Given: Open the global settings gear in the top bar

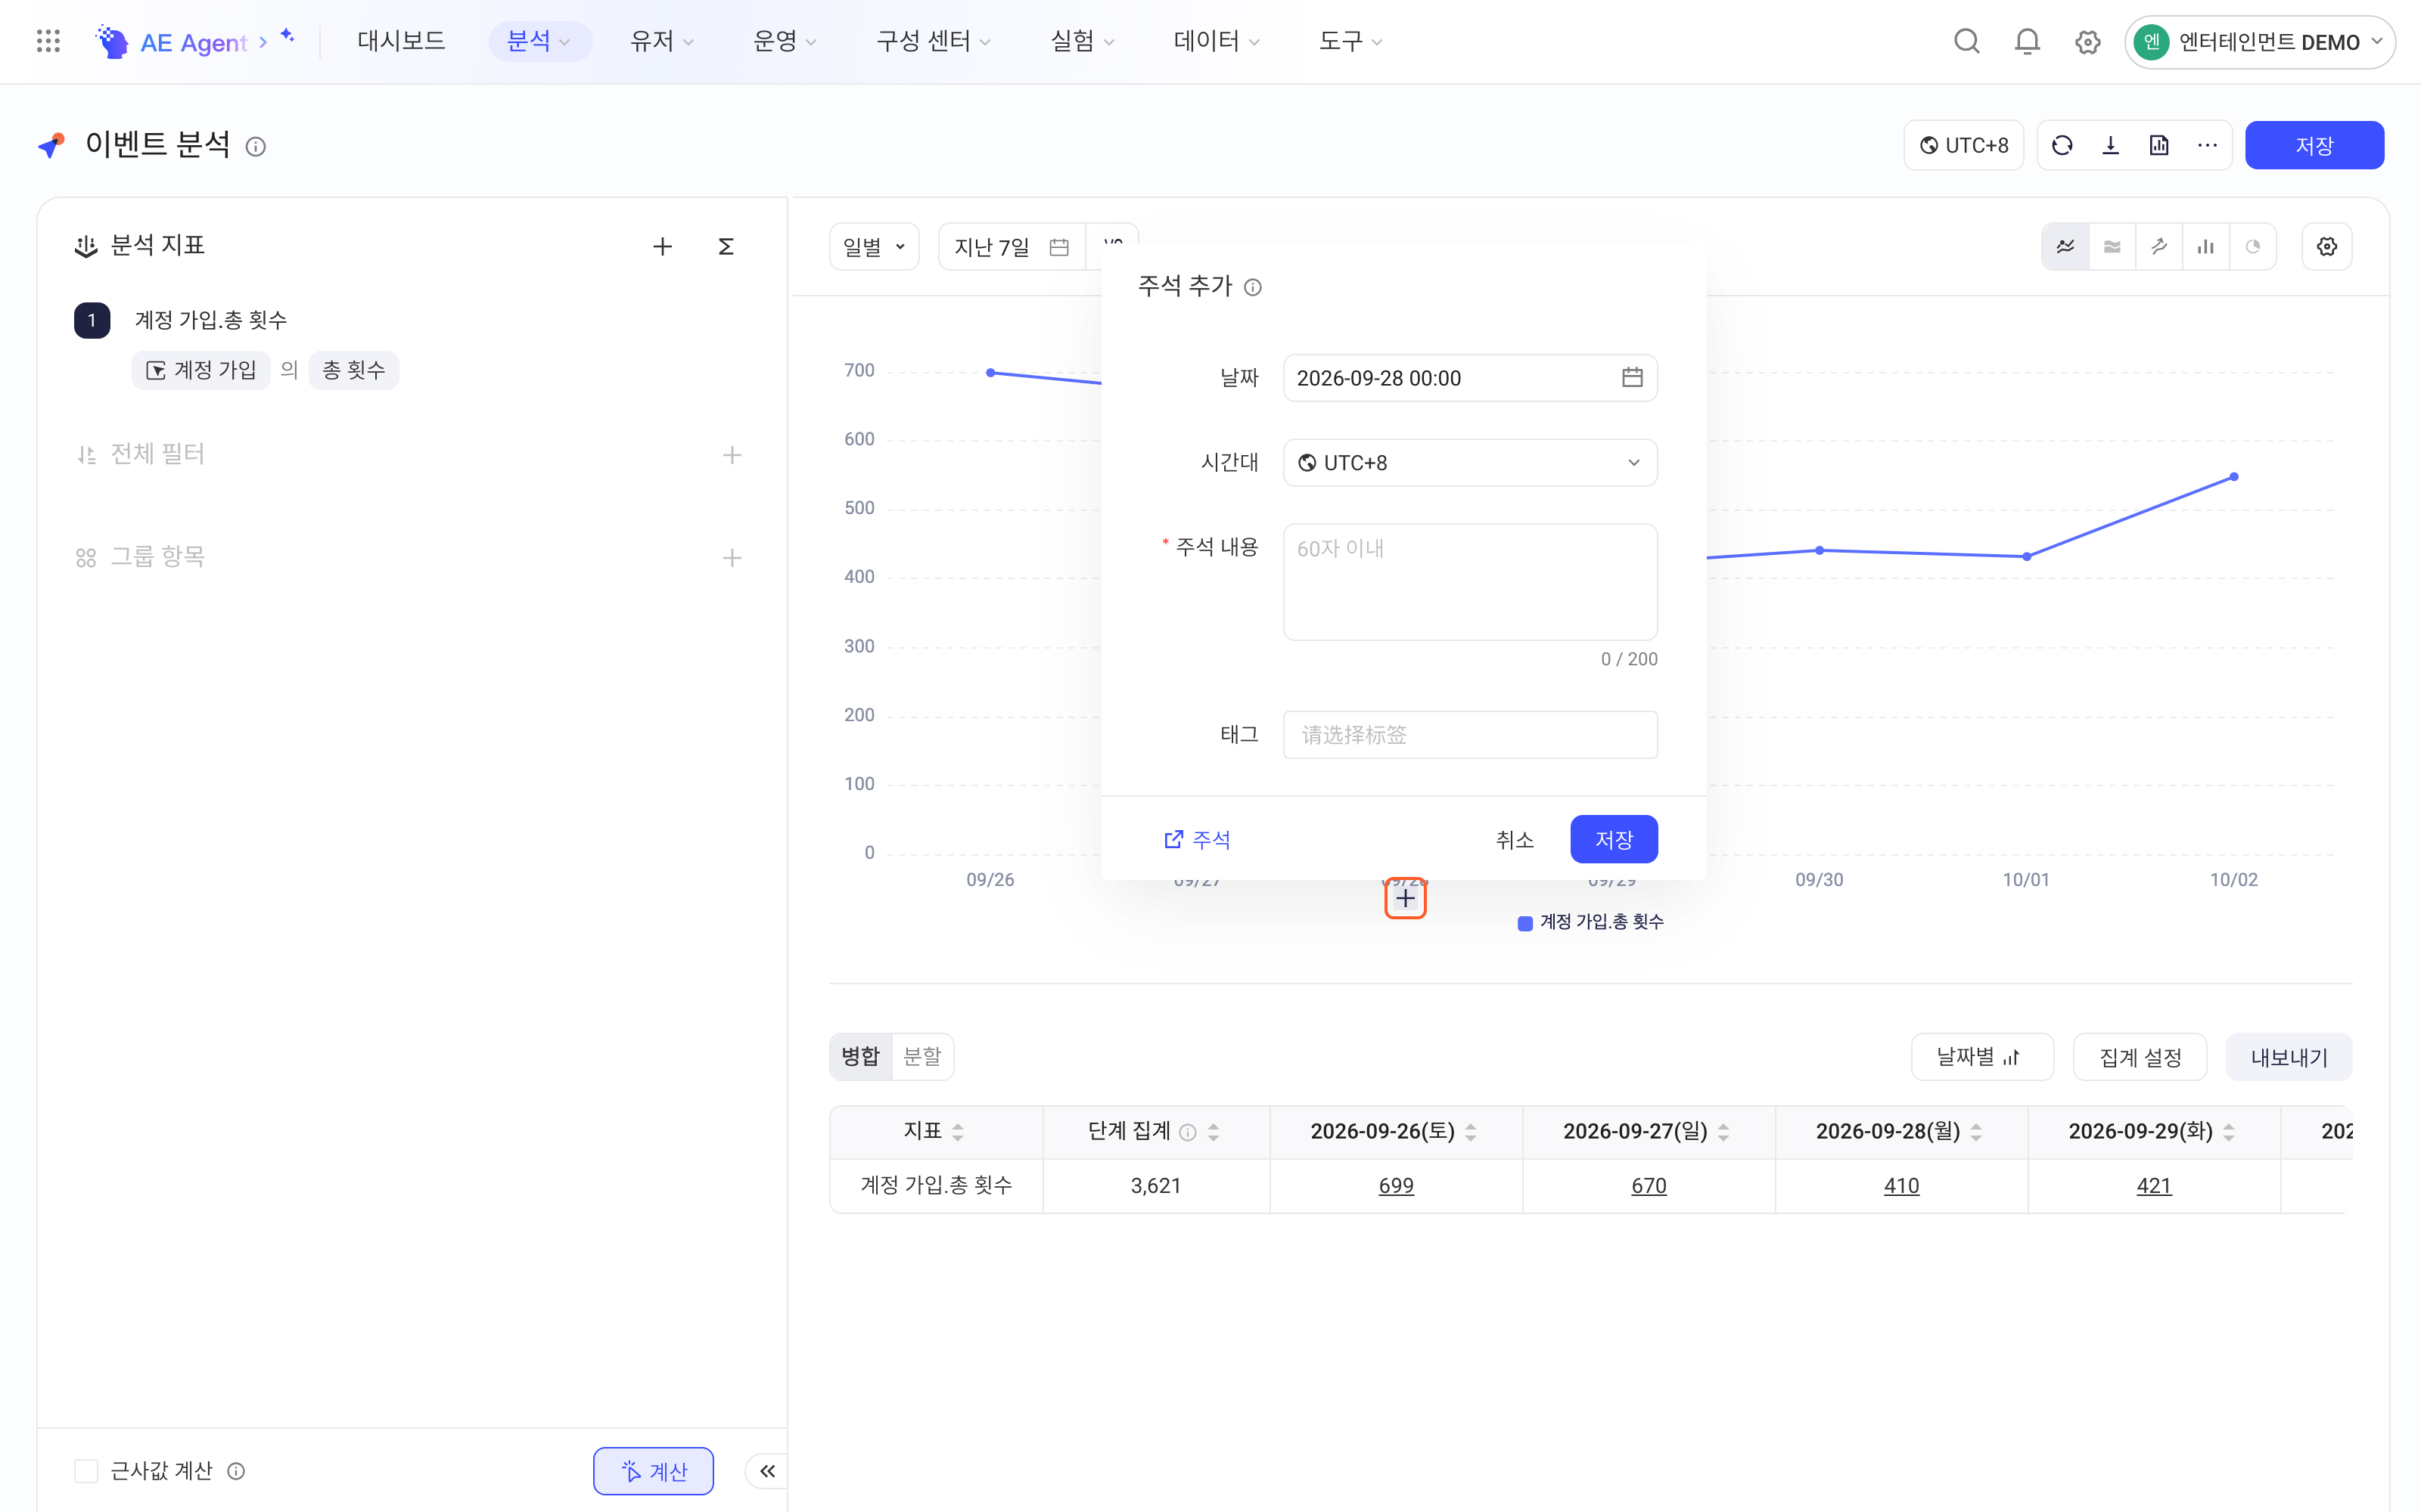Looking at the screenshot, I should click(x=2087, y=42).
